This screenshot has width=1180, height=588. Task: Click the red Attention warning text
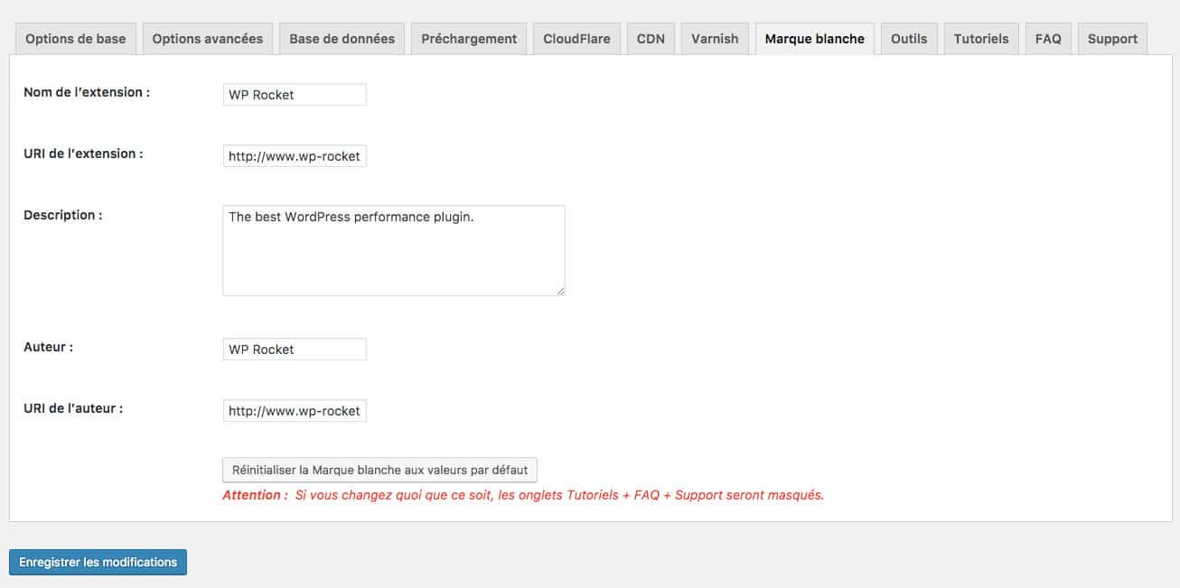pyautogui.click(x=523, y=495)
